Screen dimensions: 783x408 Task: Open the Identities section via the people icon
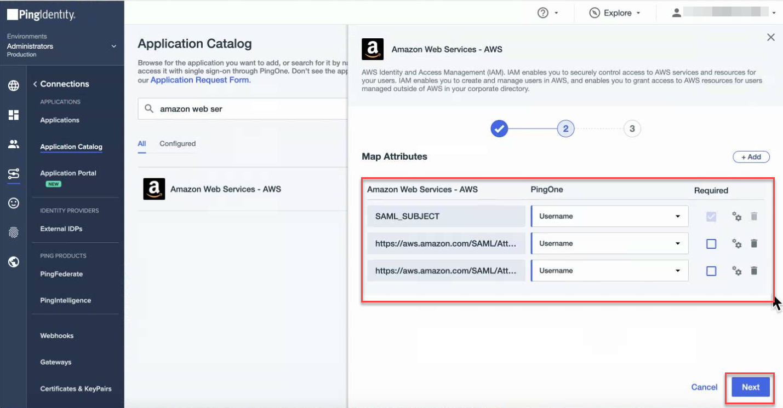click(x=13, y=144)
